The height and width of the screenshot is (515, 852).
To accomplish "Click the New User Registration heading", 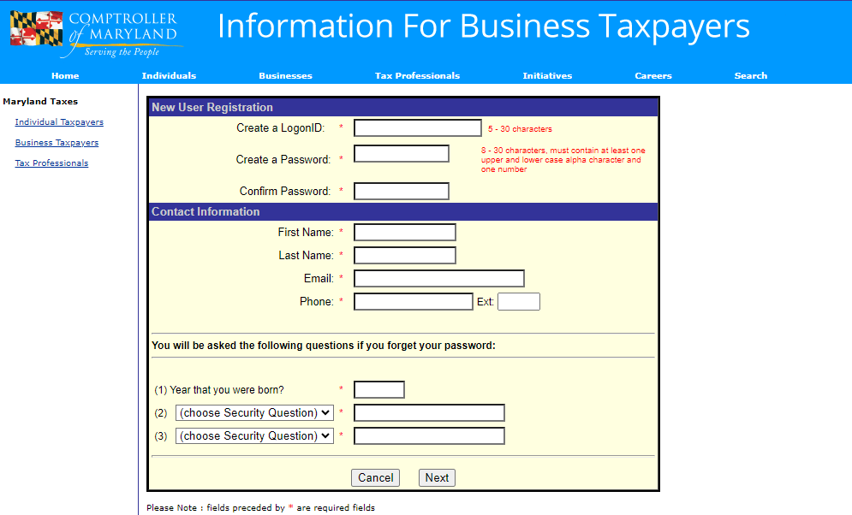I will click(212, 108).
